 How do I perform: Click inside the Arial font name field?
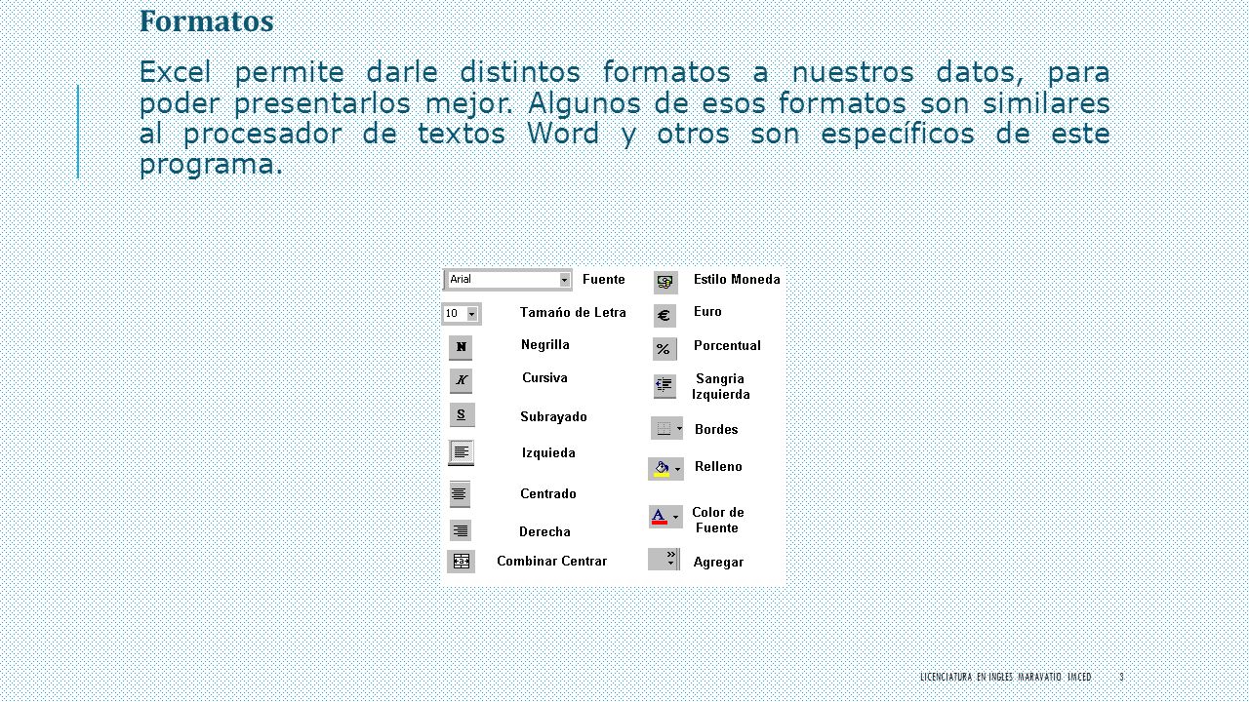[x=503, y=280]
